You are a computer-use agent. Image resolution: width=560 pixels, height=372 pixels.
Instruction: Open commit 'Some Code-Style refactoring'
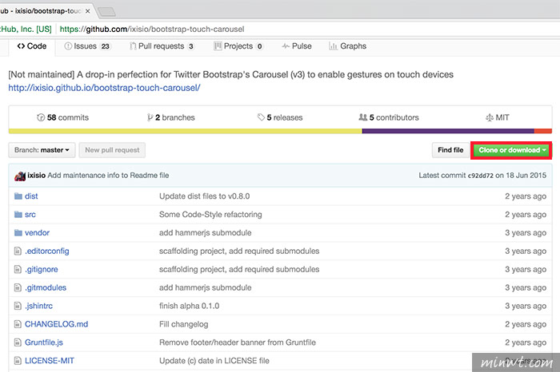tap(210, 215)
